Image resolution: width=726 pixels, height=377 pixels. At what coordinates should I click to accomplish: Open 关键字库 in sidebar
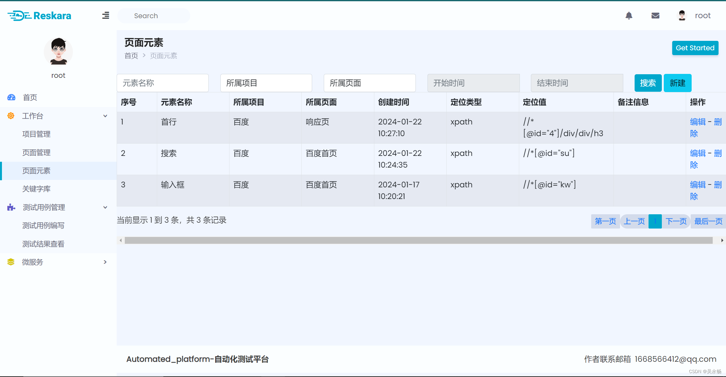coord(36,189)
